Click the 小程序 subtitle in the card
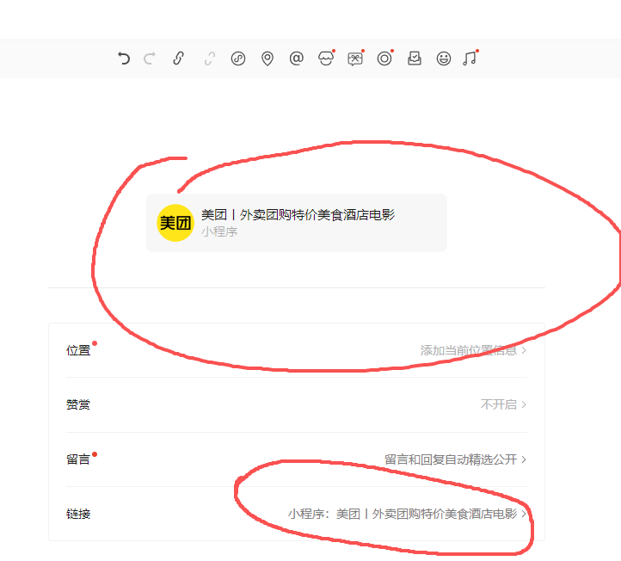This screenshot has height=561, width=621. 219,231
